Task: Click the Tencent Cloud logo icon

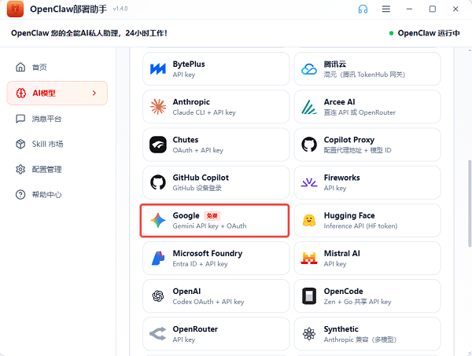Action: pos(309,69)
